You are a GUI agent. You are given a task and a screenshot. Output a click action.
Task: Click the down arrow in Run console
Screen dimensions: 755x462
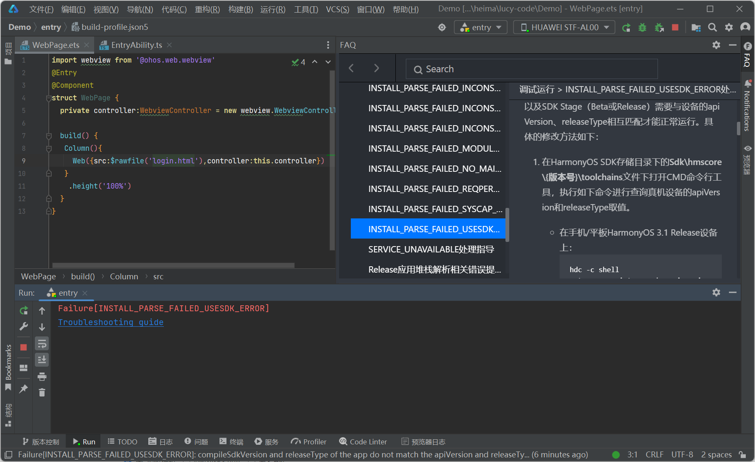42,327
